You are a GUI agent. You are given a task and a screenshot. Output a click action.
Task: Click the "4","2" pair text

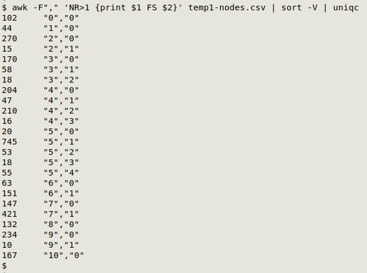click(x=62, y=111)
